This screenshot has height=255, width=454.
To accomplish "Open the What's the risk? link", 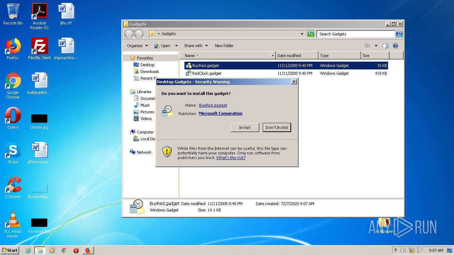I will pyautogui.click(x=231, y=158).
